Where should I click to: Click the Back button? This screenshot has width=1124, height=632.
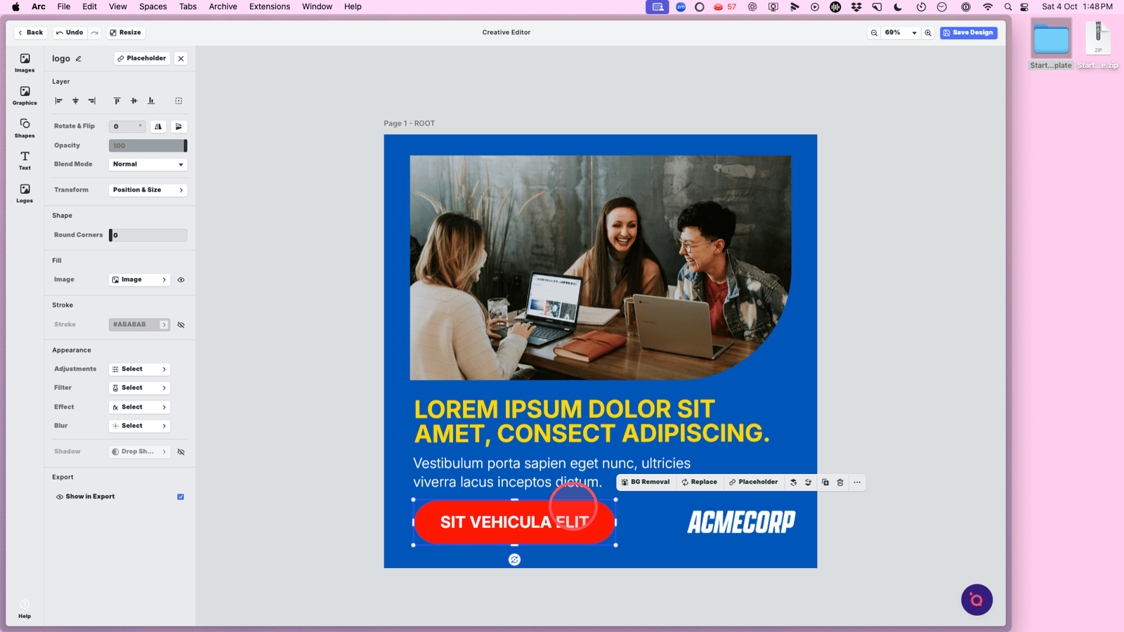coord(31,33)
